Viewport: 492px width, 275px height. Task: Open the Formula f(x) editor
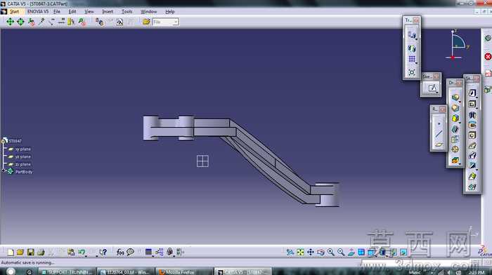click(x=120, y=252)
